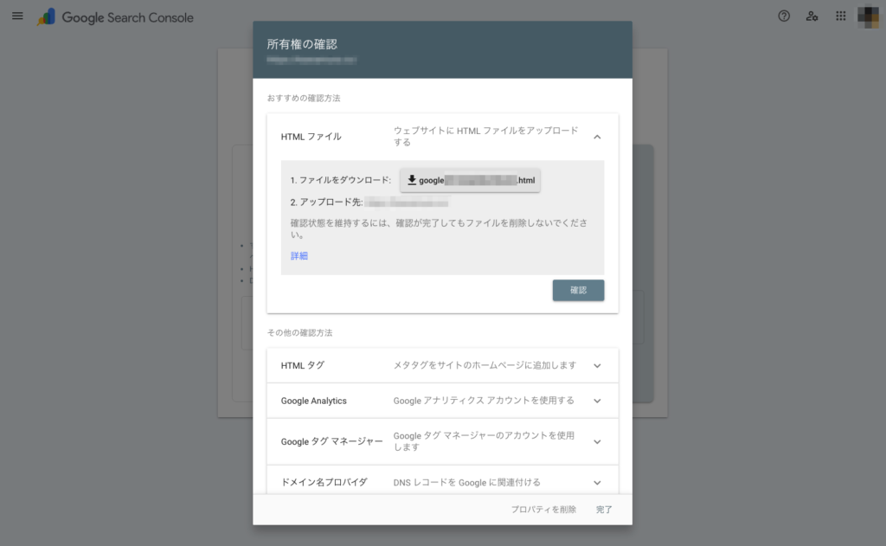This screenshot has width=886, height=546.
Task: Expand the HTML タグ verification method
Action: tap(596, 365)
